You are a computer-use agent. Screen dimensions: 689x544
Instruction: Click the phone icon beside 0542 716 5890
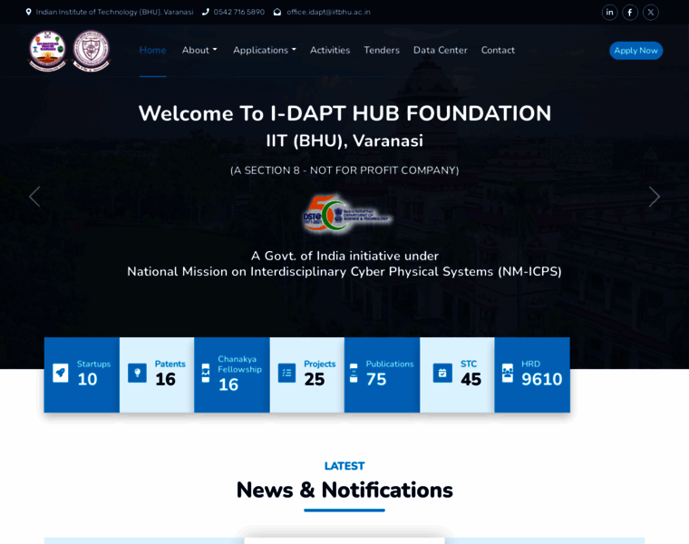click(x=205, y=12)
